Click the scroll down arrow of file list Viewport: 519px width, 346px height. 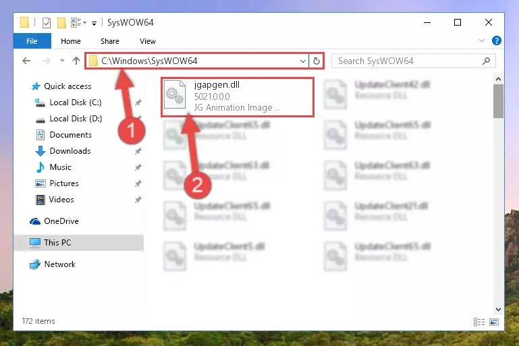coord(498,310)
